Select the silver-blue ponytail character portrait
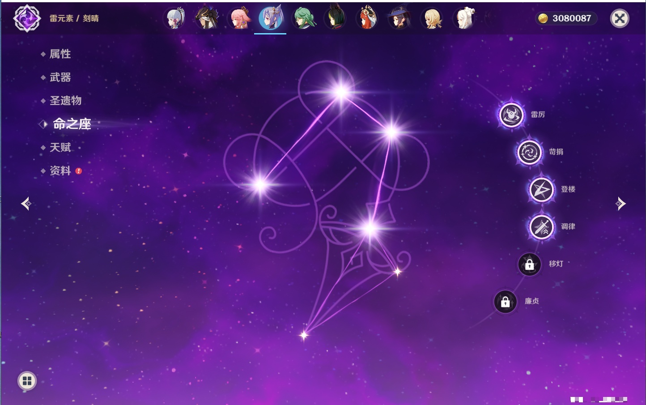 175,18
